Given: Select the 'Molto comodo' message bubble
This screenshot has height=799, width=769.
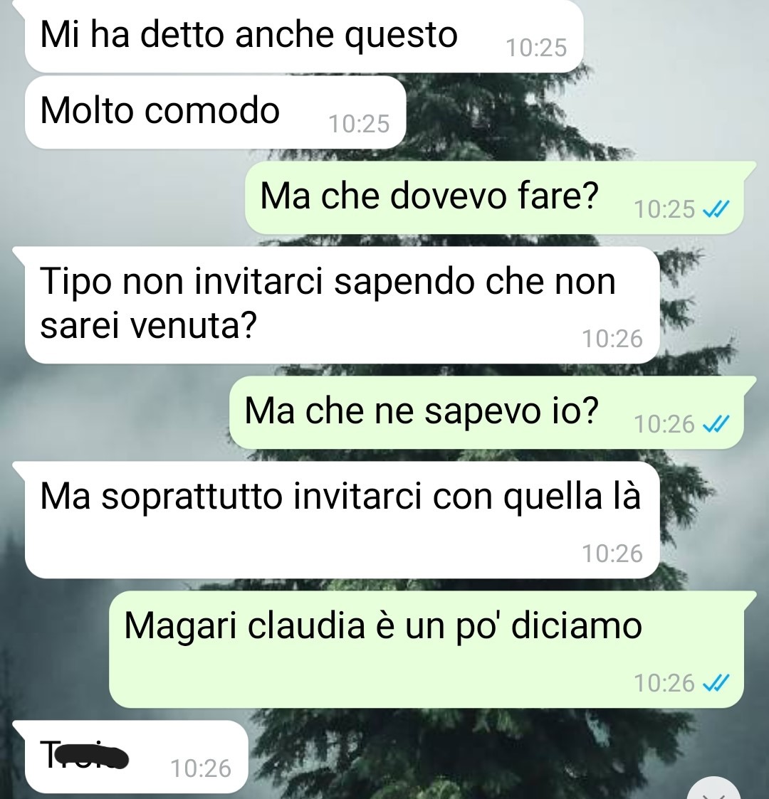Looking at the screenshot, I should pyautogui.click(x=215, y=112).
